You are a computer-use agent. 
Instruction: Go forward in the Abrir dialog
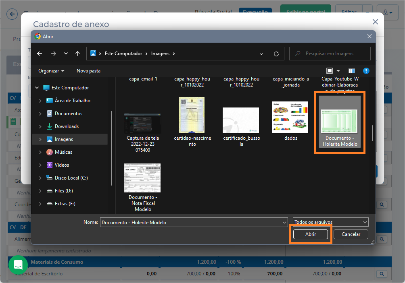coord(54,54)
